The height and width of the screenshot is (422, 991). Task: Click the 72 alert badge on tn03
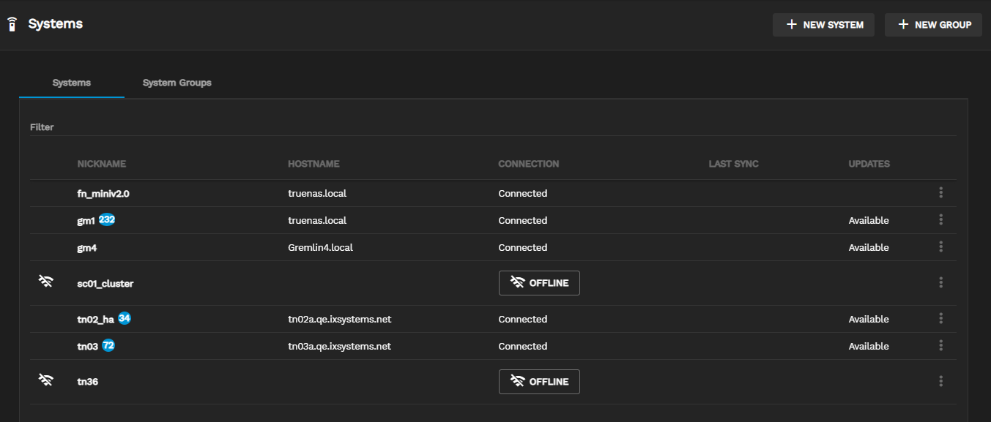coord(108,345)
